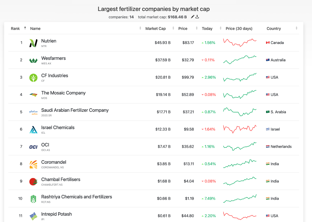Viewport: 312px width, 222px height.
Task: Open Chambal Fertilisers company page
Action: (61, 179)
